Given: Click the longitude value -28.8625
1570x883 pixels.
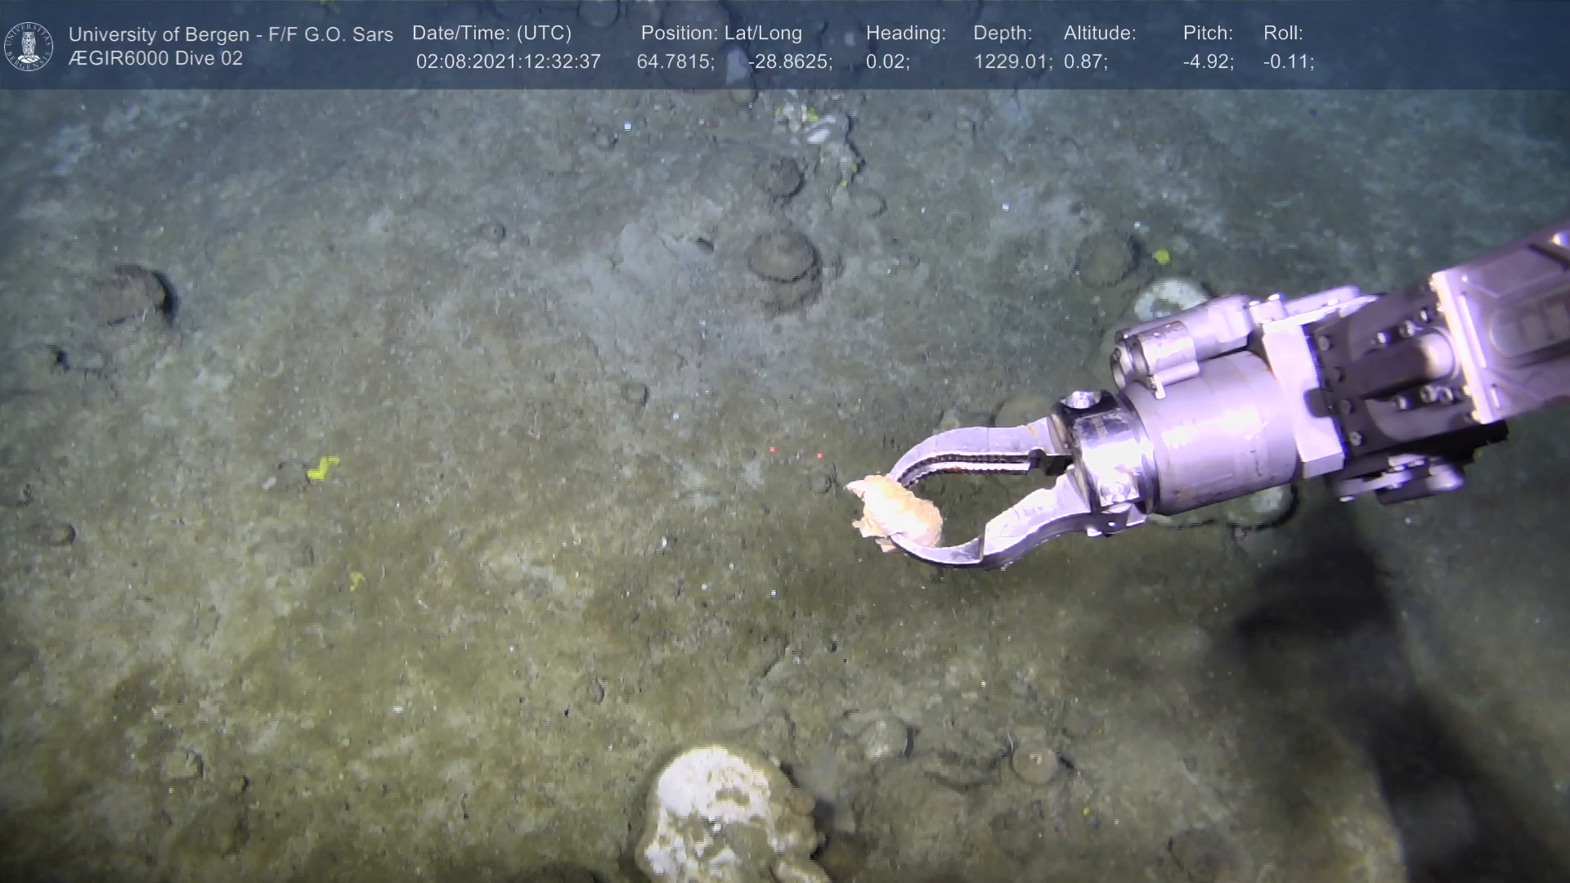Looking at the screenshot, I should coord(789,62).
